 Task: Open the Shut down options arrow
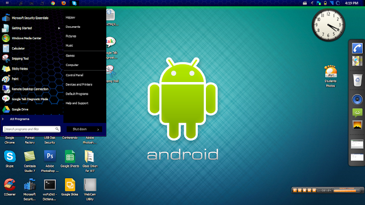pos(98,129)
